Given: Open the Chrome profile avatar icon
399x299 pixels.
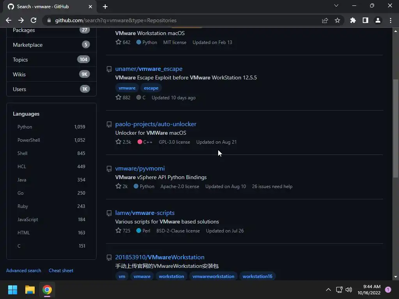Looking at the screenshot, I should tap(378, 20).
